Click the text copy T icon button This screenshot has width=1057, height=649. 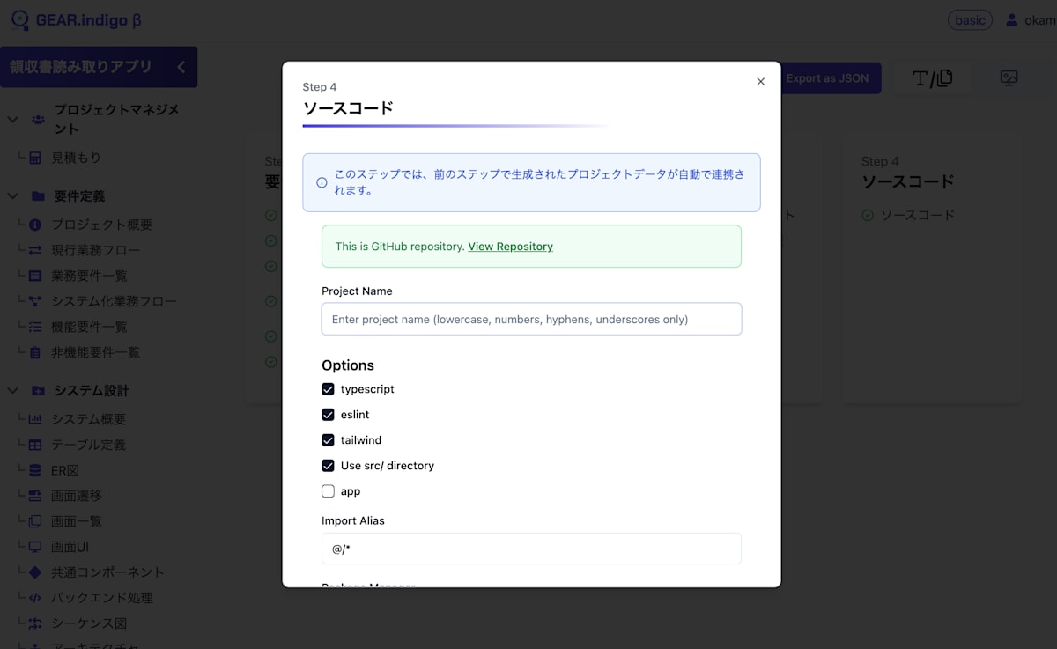coord(932,78)
